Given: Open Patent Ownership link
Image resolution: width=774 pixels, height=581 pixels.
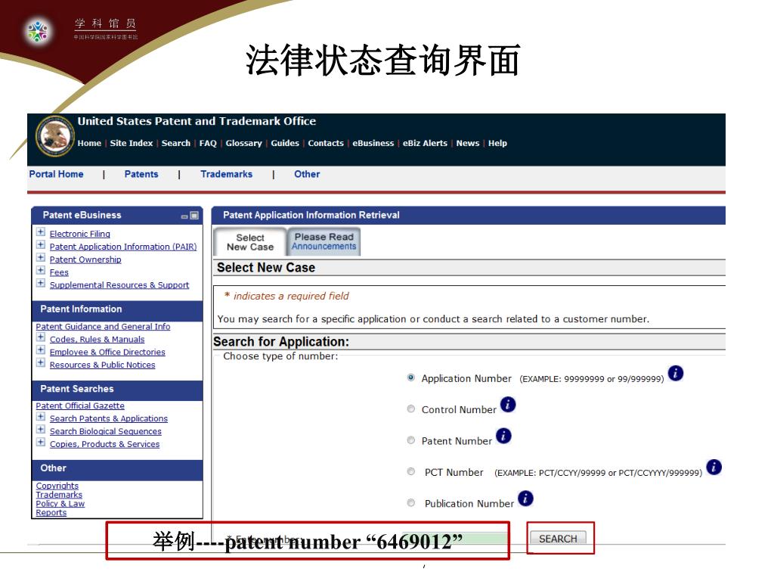Looking at the screenshot, I should tap(85, 259).
